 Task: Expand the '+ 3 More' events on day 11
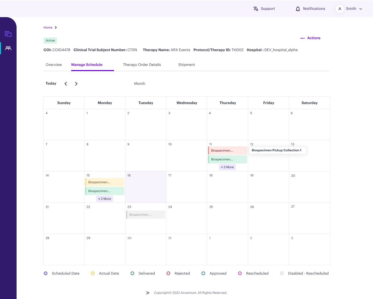click(x=227, y=167)
